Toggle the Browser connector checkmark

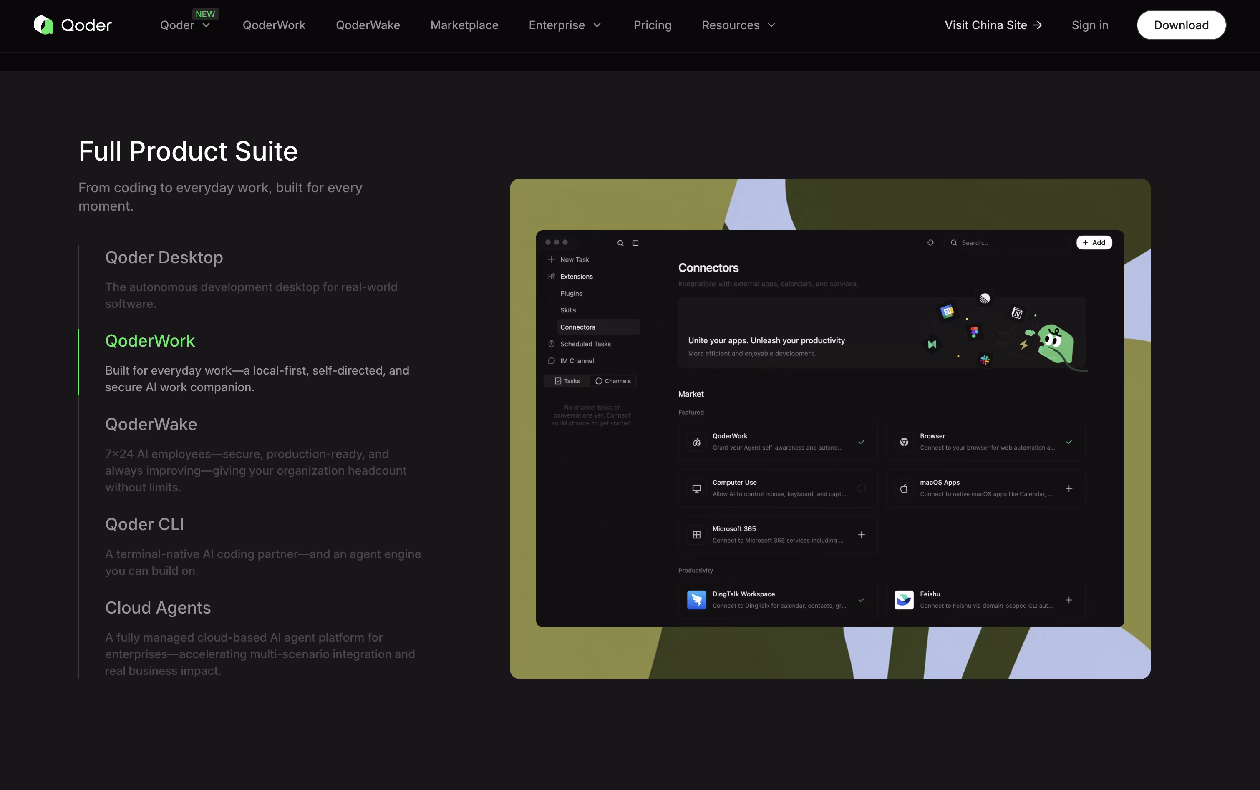point(1069,442)
